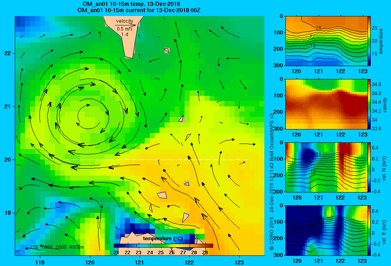Click the vertical colorbar of the temperature section

tap(369, 41)
